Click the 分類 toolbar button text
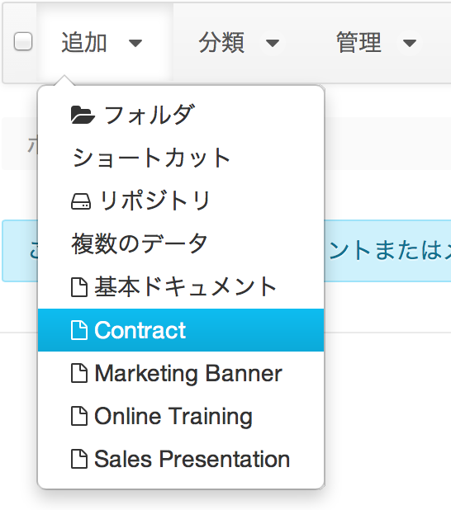 tap(221, 43)
